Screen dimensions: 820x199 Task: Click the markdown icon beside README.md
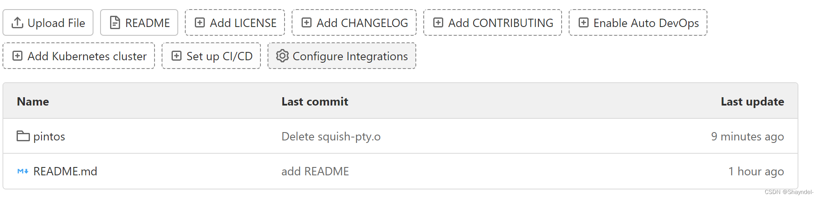23,171
